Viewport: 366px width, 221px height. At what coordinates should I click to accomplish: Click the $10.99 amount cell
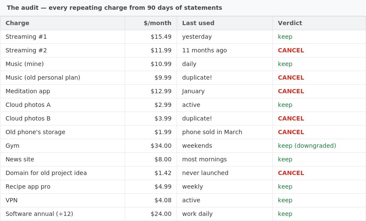click(x=151, y=64)
